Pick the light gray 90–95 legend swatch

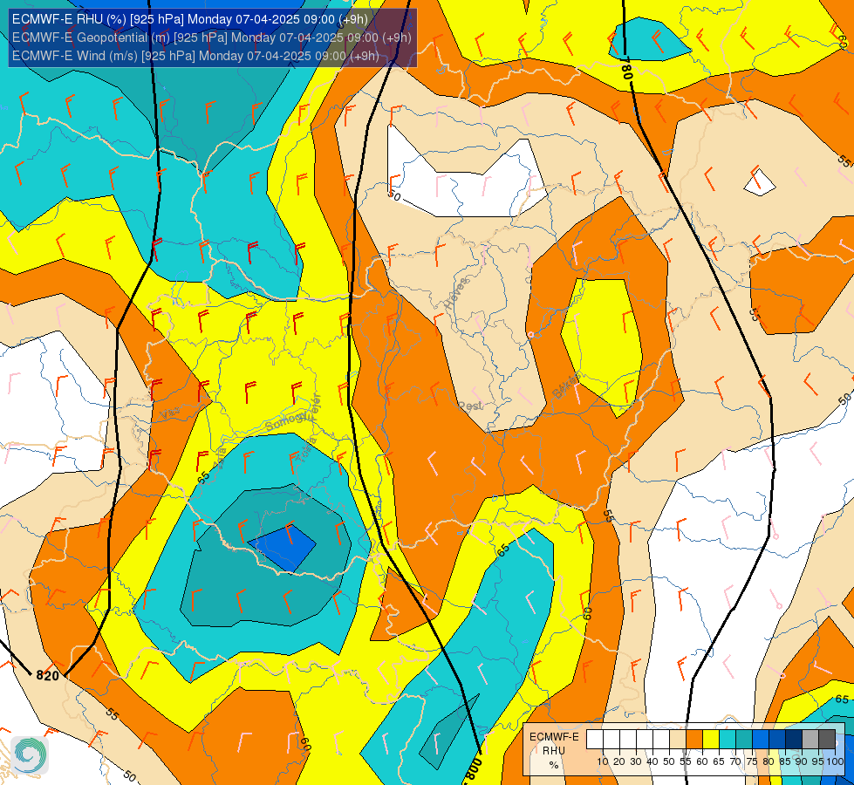(810, 740)
